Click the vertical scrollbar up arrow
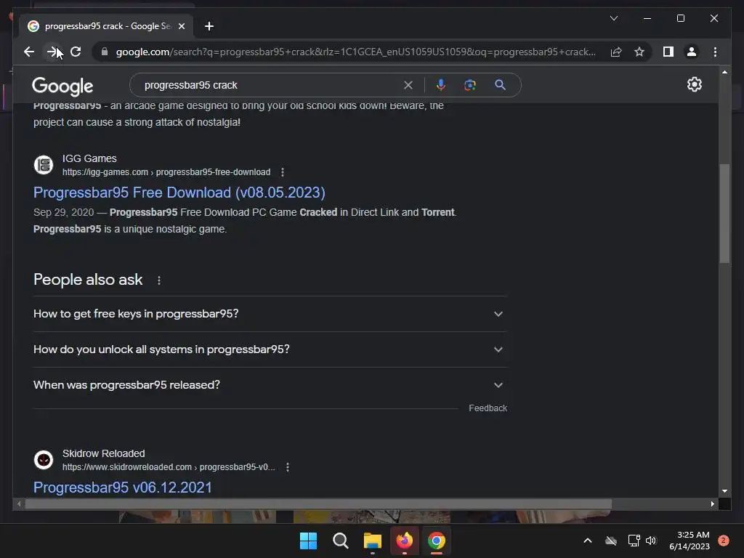The image size is (744, 558). tap(724, 72)
